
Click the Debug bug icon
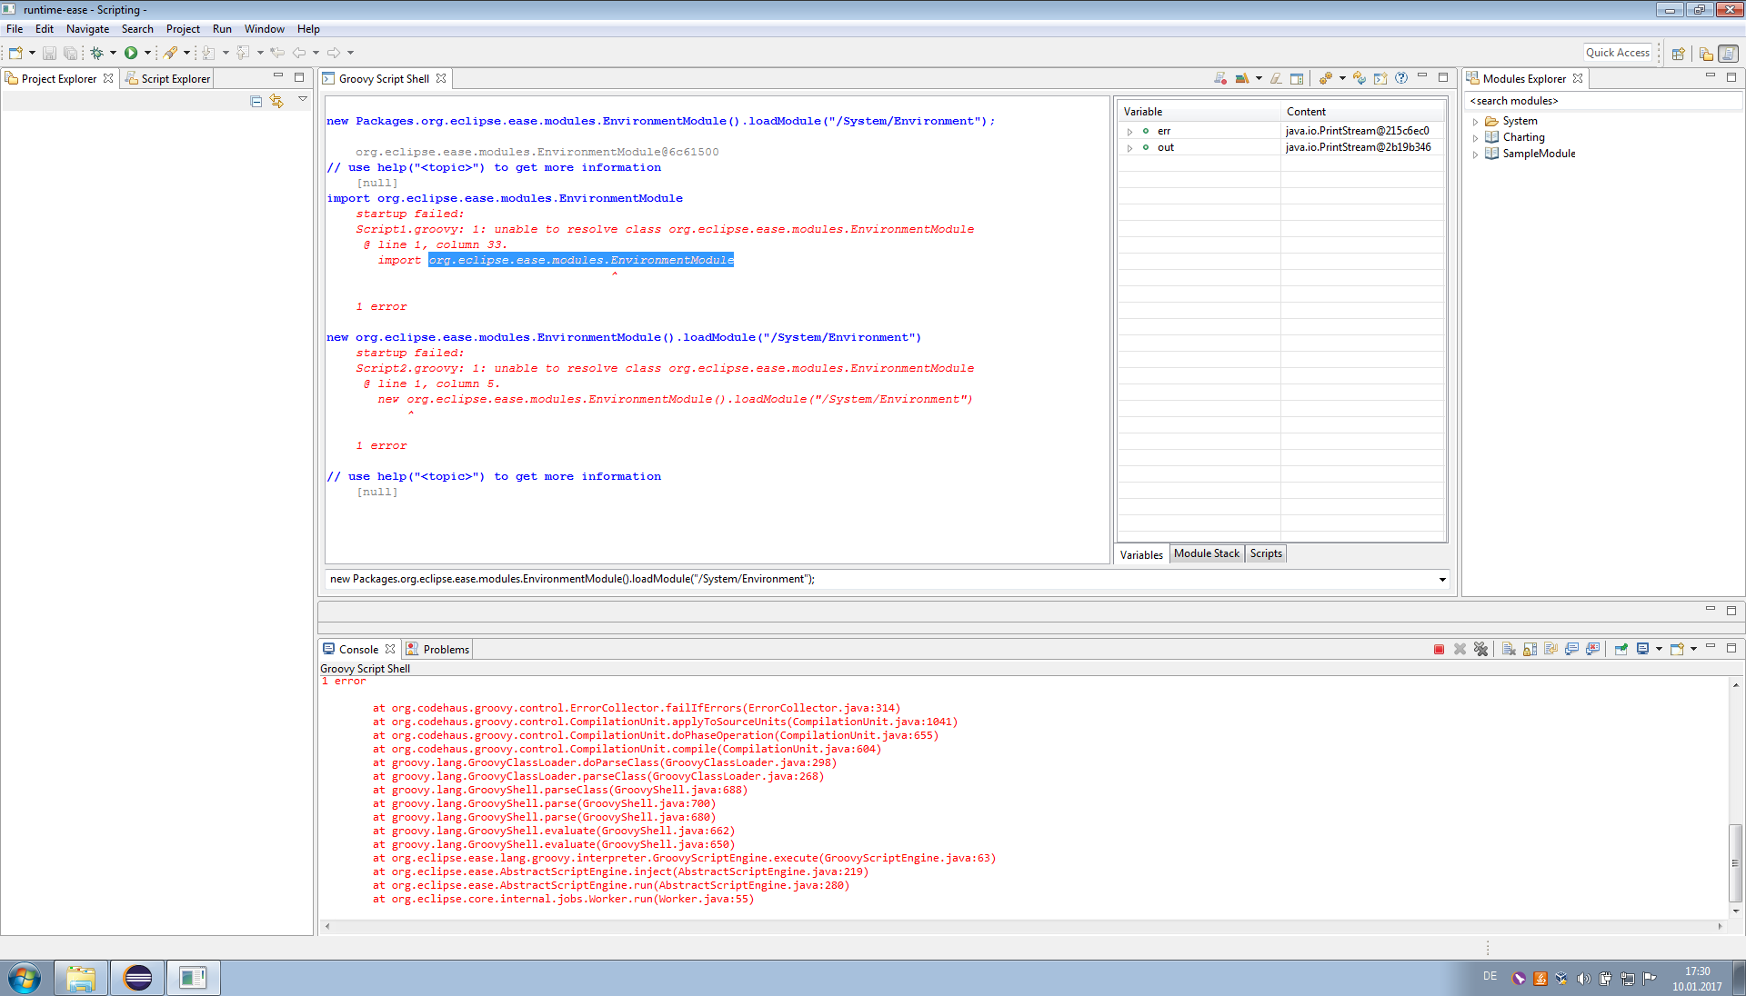point(96,54)
